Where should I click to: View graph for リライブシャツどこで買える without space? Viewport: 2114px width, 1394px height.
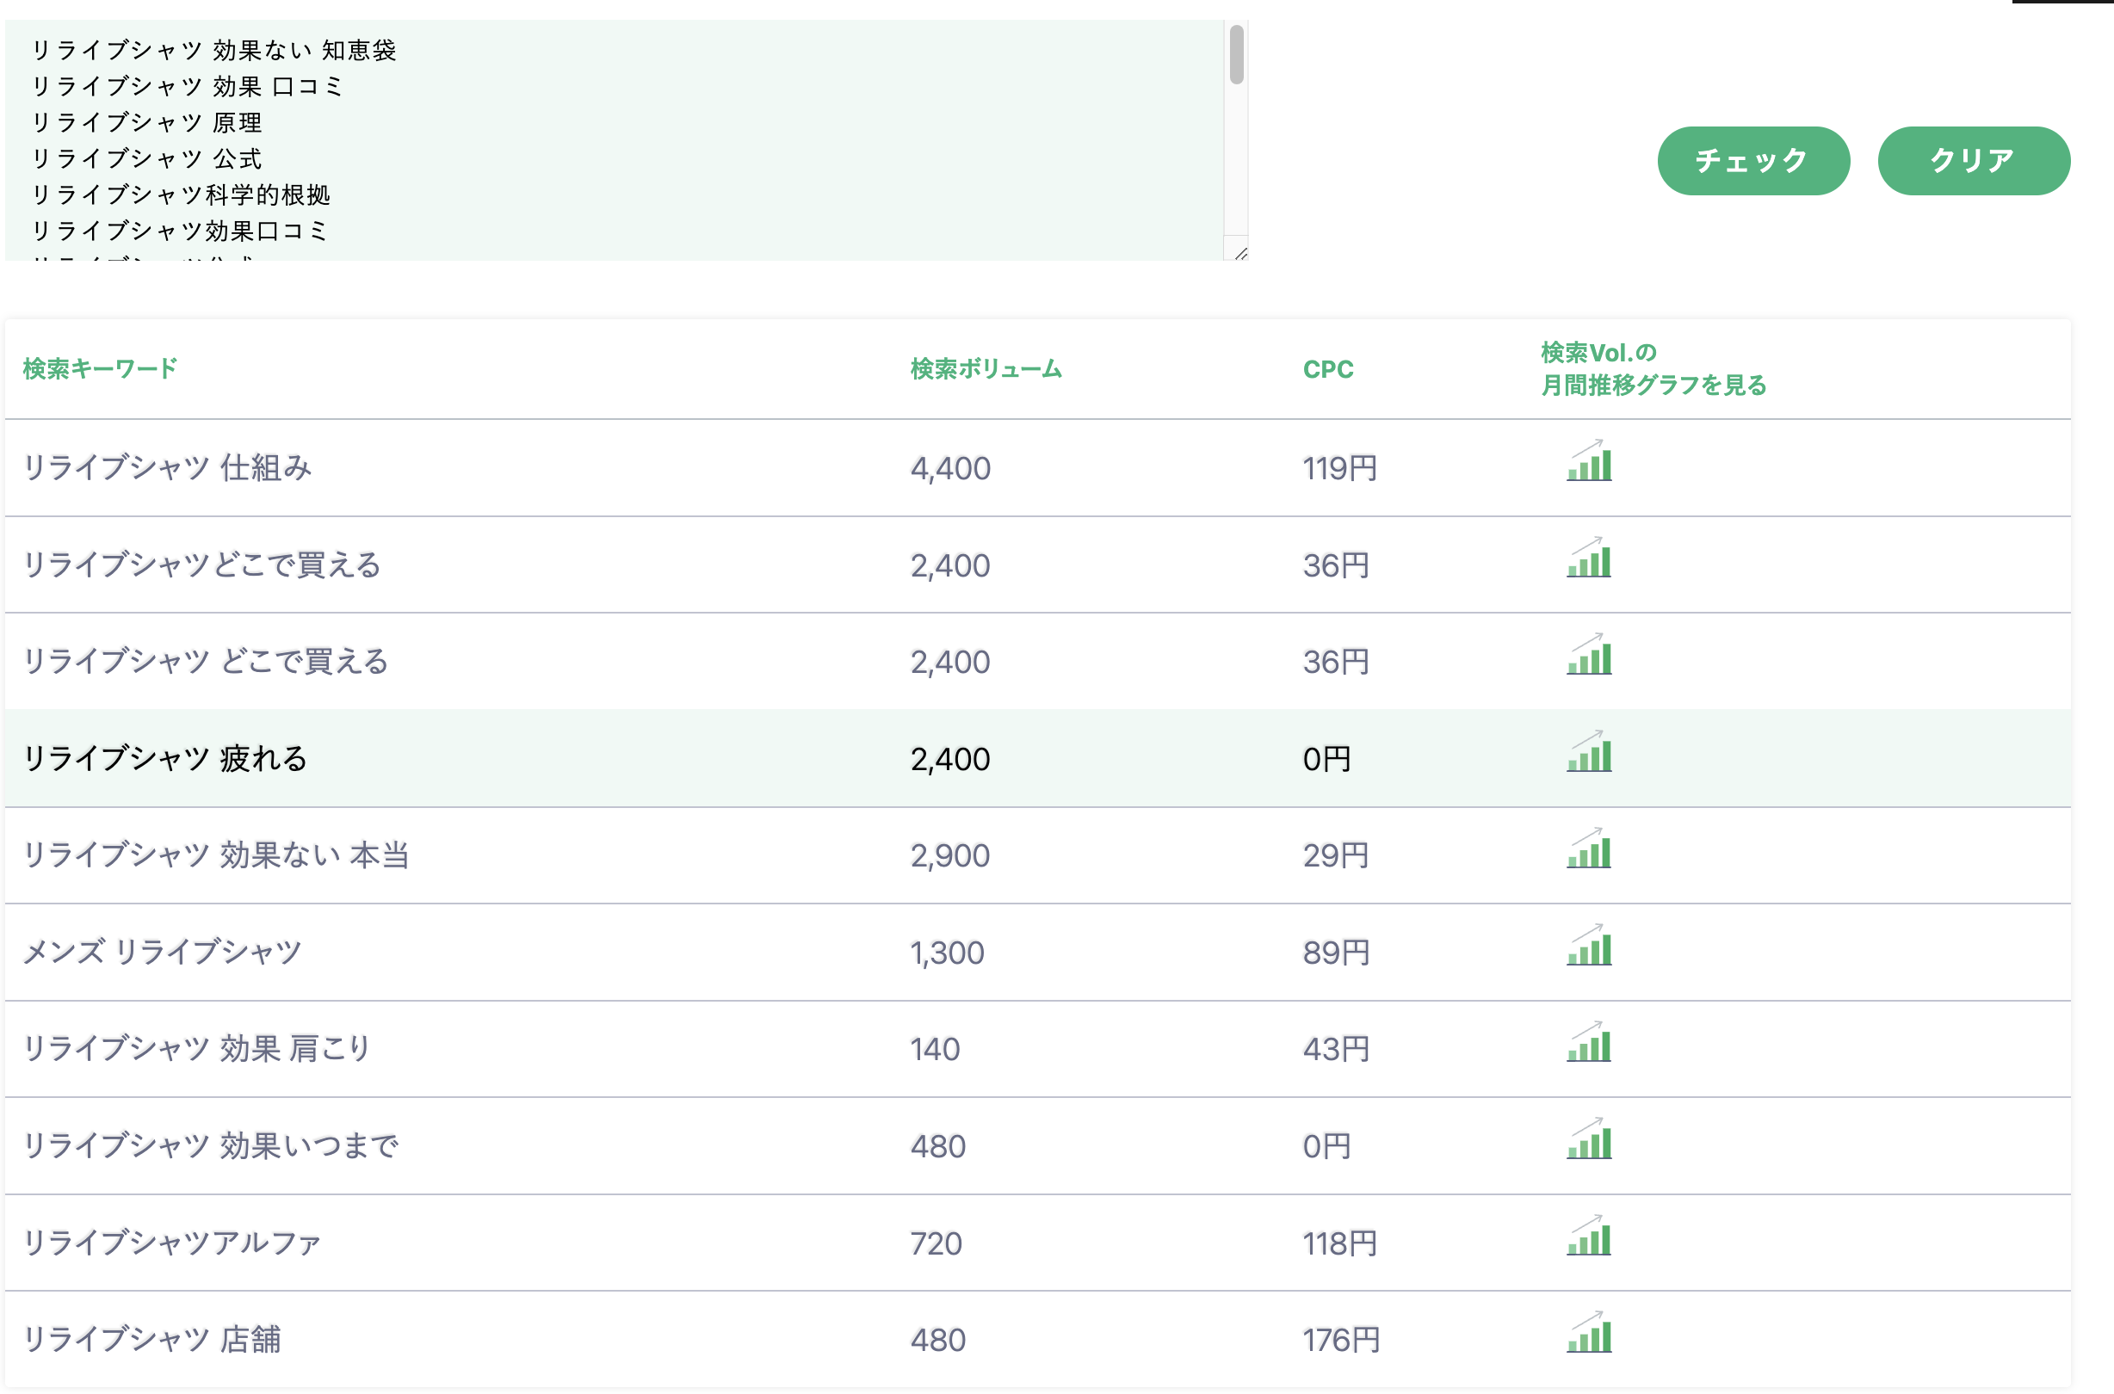[x=1589, y=559]
